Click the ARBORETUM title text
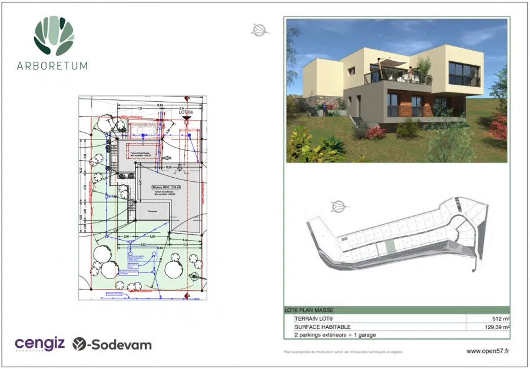The width and height of the screenshot is (530, 369). (x=52, y=65)
